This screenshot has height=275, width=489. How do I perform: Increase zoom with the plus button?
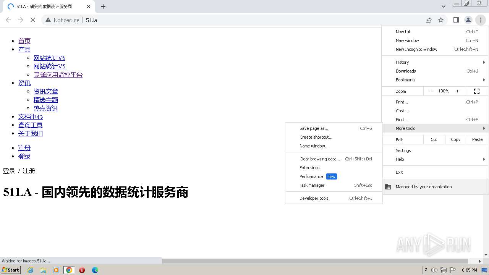(457, 91)
